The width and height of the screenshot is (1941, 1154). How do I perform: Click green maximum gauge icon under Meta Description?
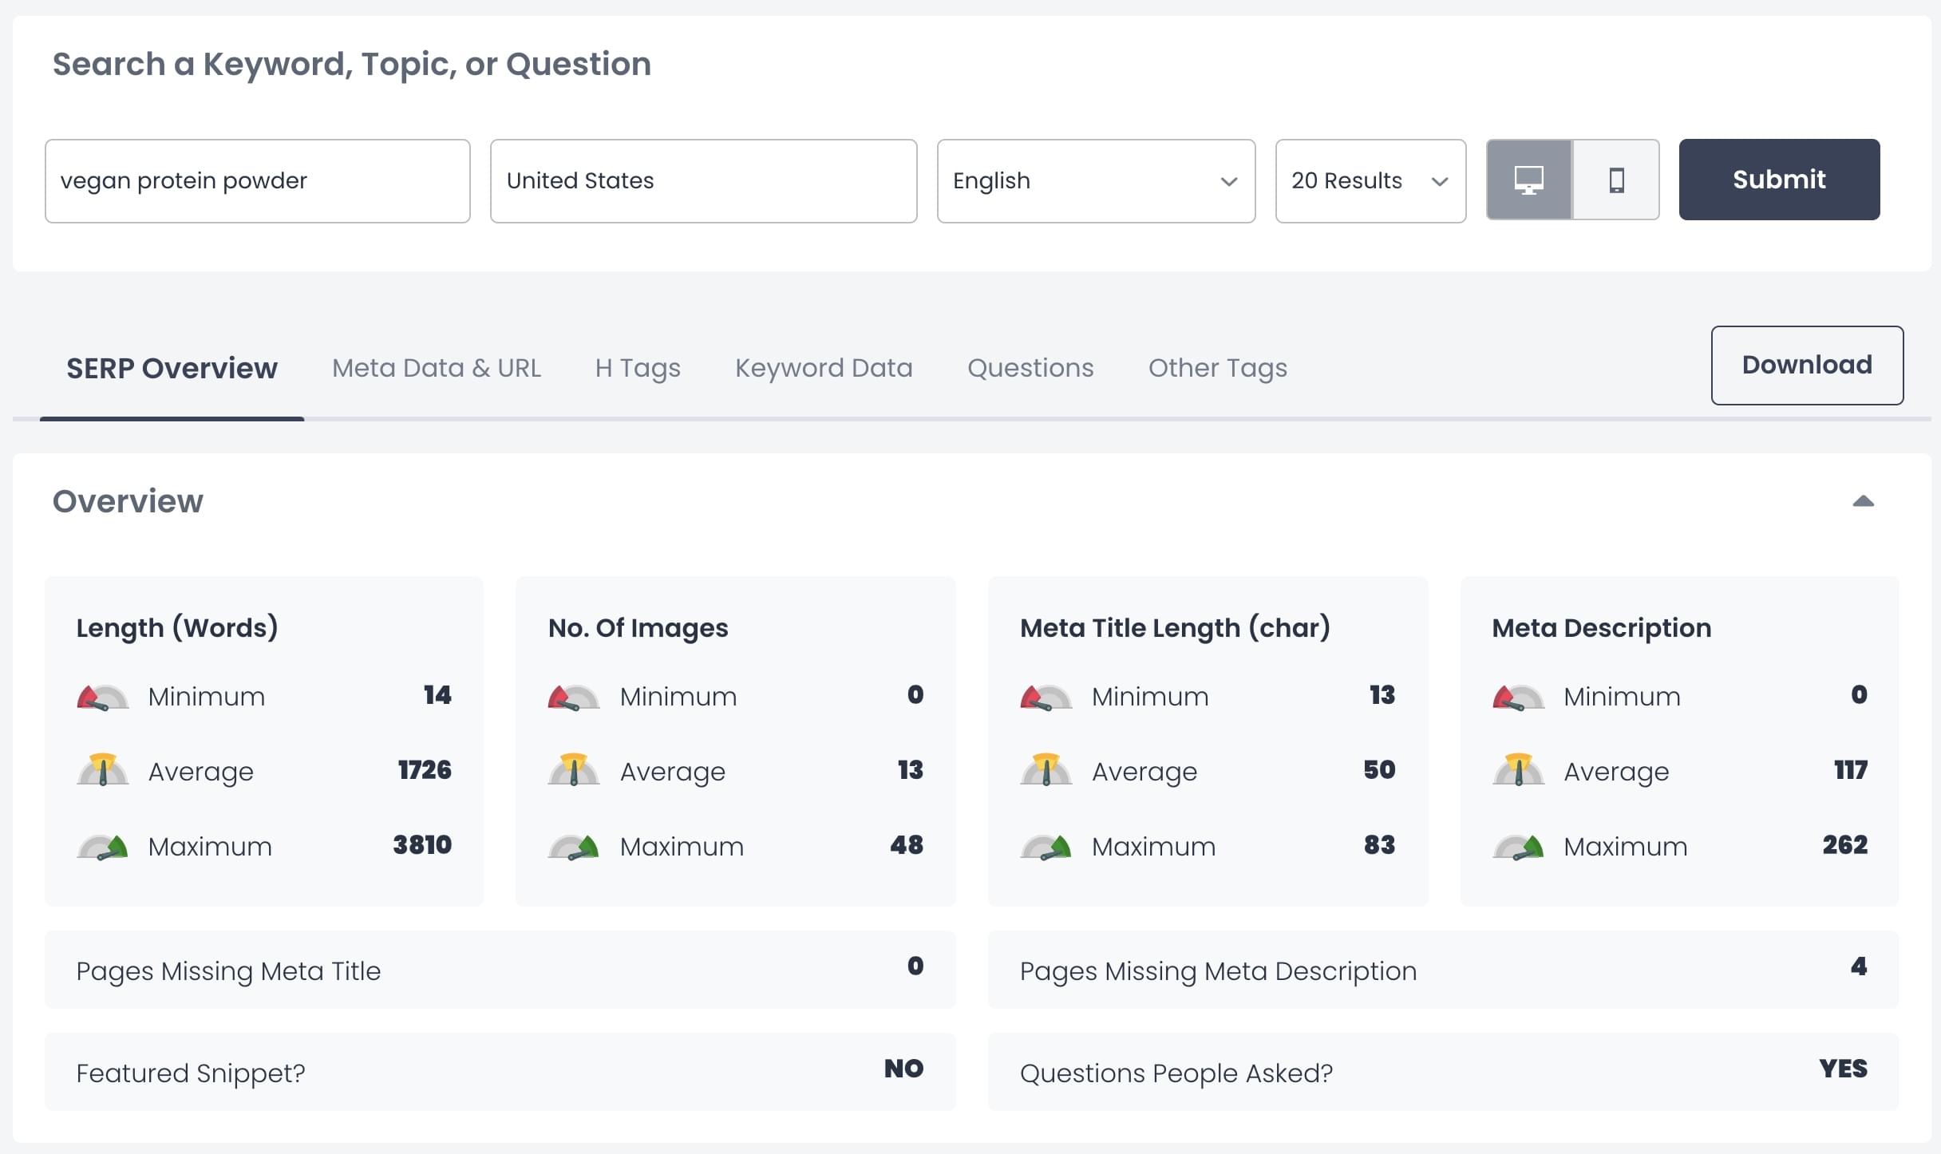coord(1517,847)
